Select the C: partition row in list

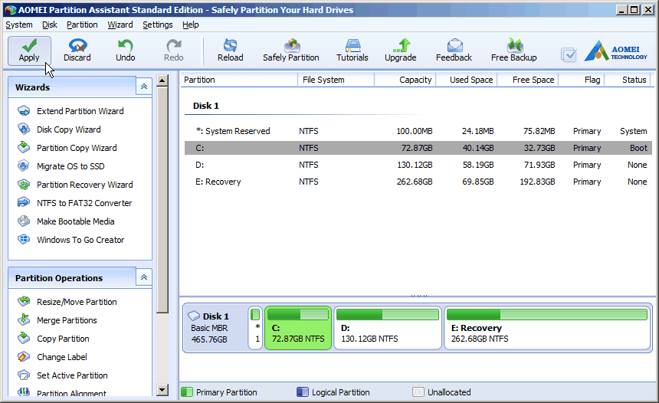coord(418,148)
